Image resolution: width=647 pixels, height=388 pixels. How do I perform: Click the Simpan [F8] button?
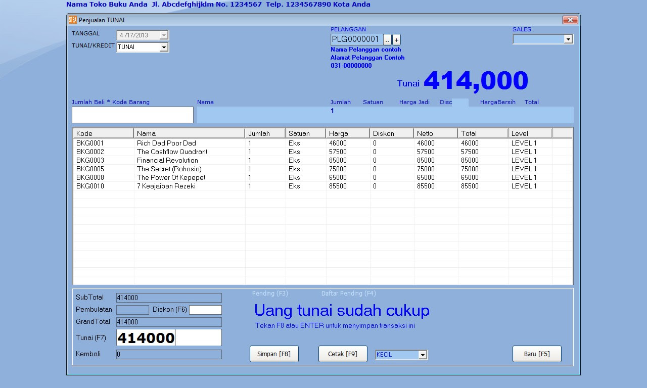tap(274, 354)
